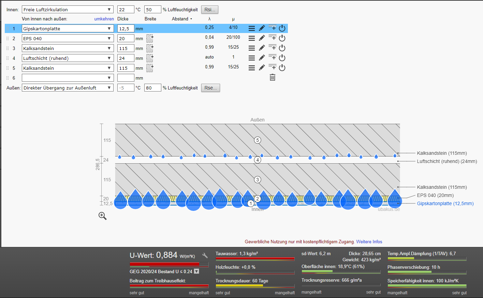Open the Freie Luftzirkulation dropdown
The image size is (483, 298).
pos(68,10)
